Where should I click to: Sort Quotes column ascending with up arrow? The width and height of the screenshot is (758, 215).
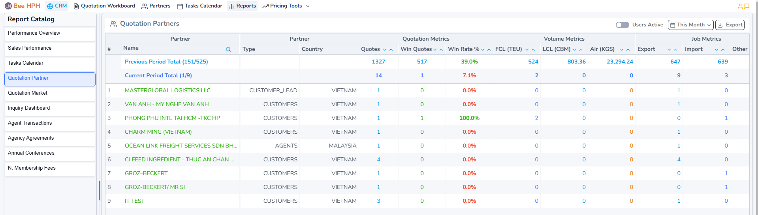pyautogui.click(x=391, y=50)
